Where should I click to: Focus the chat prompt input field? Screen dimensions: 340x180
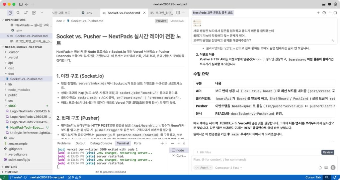[x=264, y=159]
